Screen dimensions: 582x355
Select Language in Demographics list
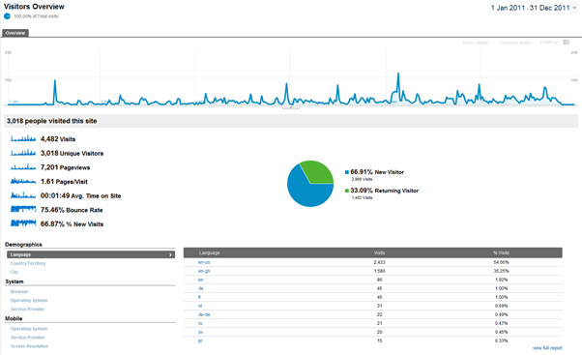(x=91, y=254)
